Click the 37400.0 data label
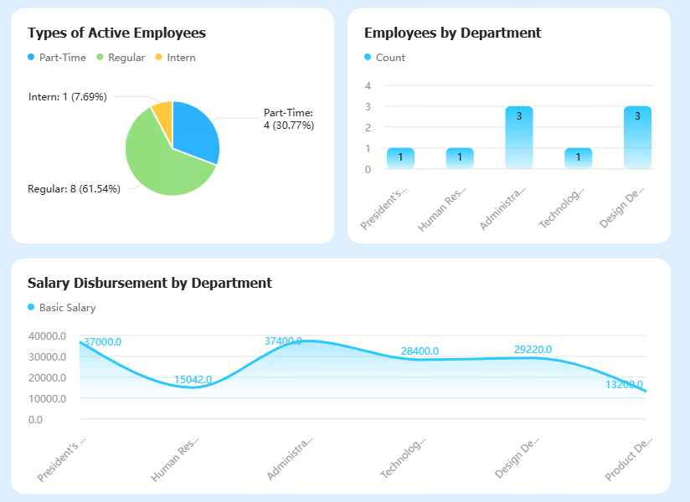 [283, 341]
